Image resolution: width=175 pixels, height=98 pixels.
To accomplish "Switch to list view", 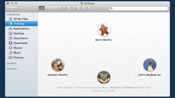I will coord(47,8).
